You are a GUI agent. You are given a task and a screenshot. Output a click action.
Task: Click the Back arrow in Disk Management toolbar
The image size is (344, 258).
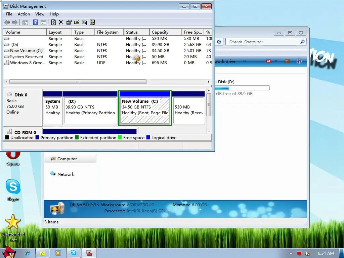[x=7, y=22]
